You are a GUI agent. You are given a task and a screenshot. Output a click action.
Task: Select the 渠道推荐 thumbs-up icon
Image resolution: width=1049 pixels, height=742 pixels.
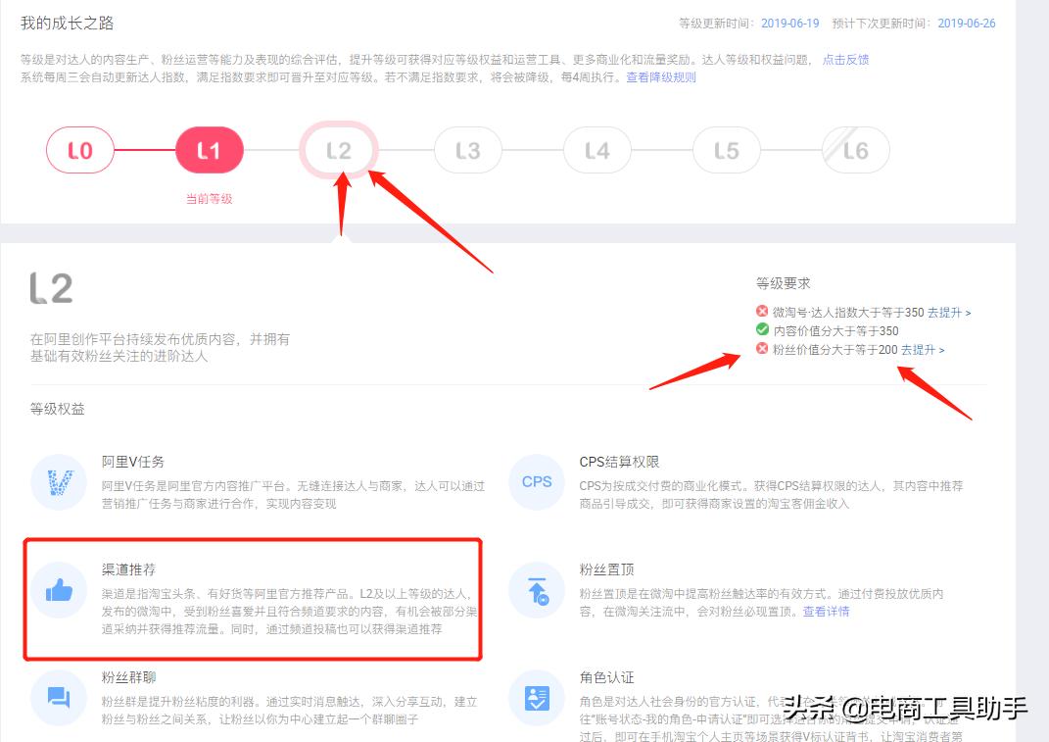[58, 589]
